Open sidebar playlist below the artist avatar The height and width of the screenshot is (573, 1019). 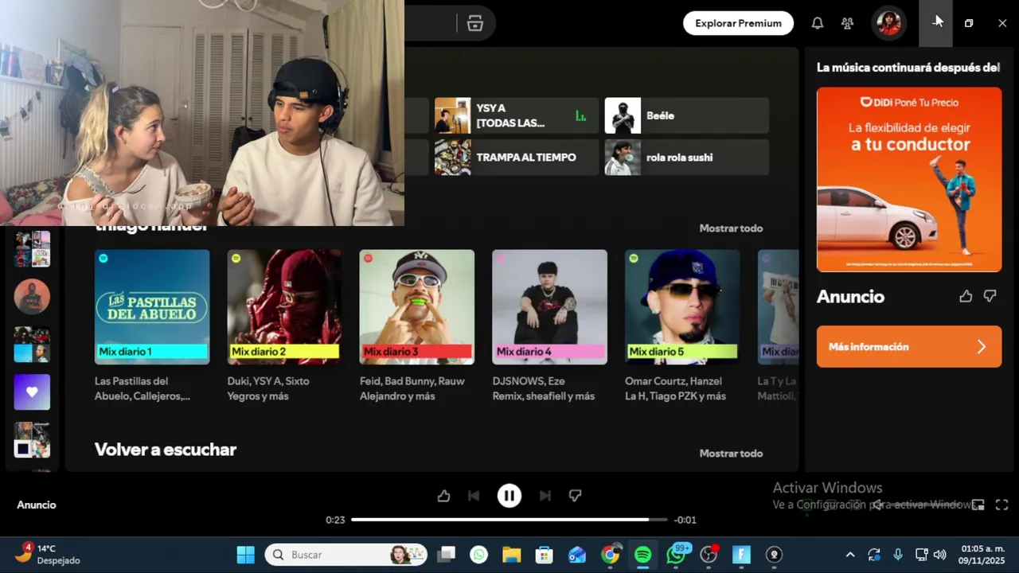point(32,345)
